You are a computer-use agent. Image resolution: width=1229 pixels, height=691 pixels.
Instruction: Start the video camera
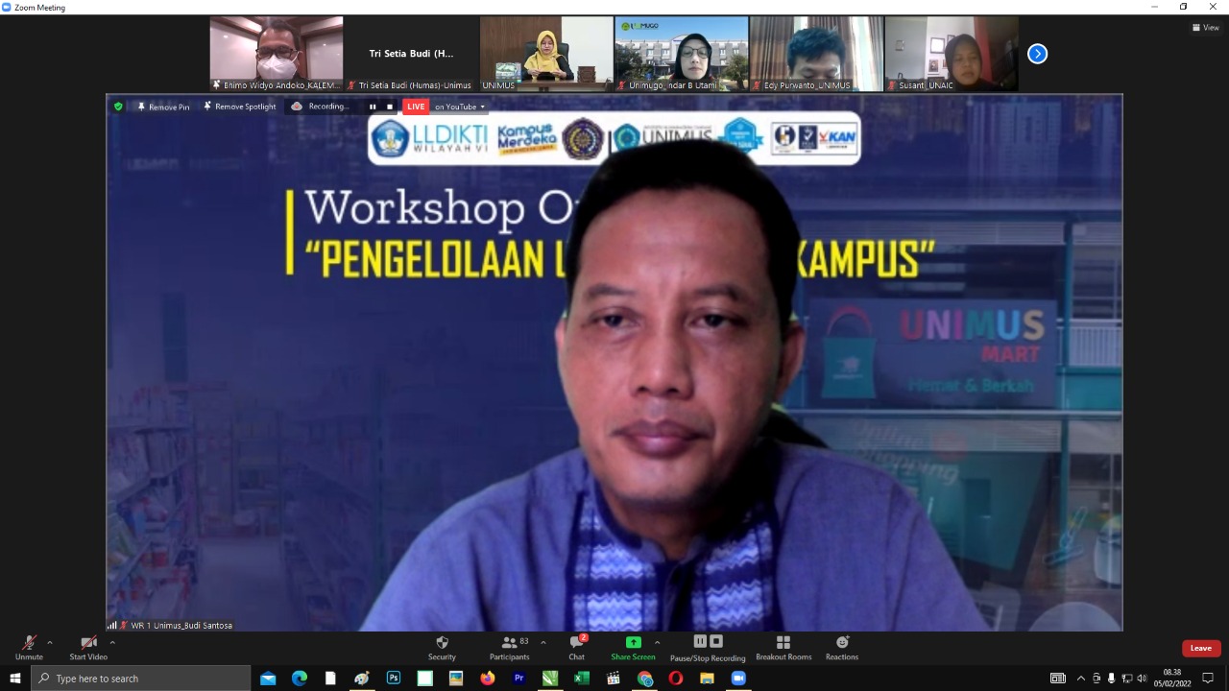(x=88, y=648)
